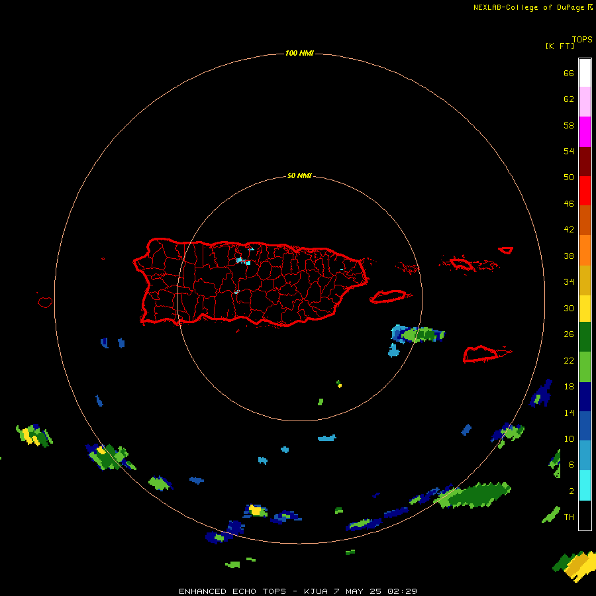Click the '[K FT]' legend units label
596x596 pixels.
tap(560, 46)
